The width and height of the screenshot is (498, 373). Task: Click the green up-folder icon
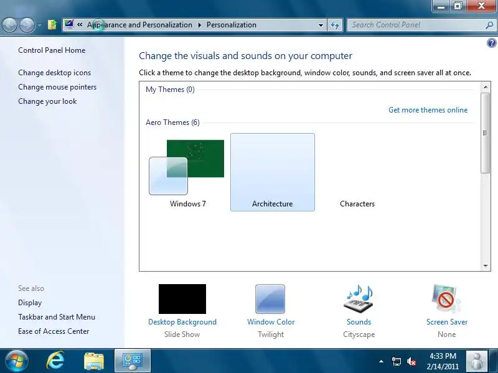pyautogui.click(x=52, y=25)
